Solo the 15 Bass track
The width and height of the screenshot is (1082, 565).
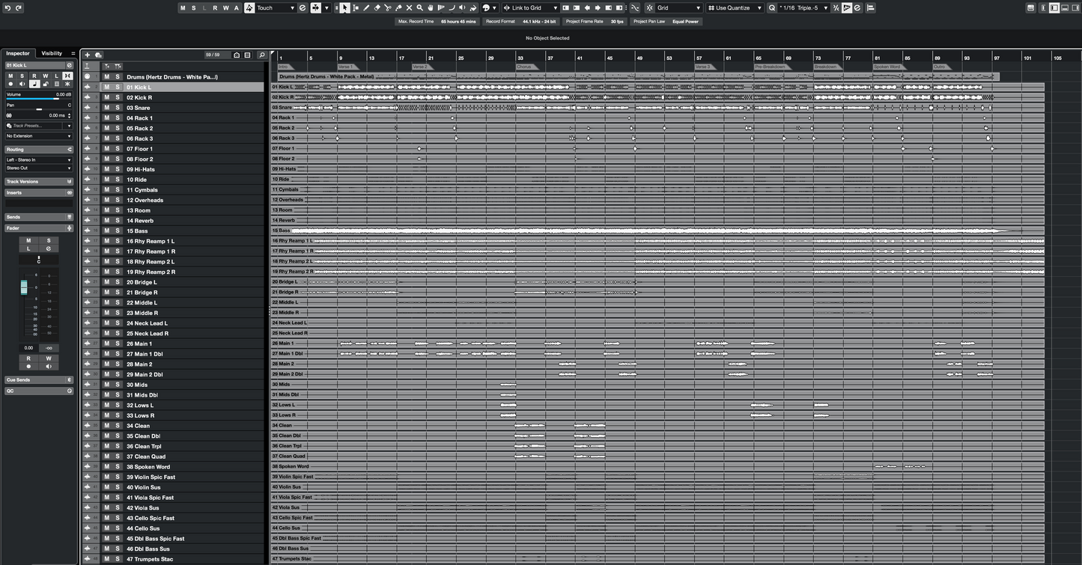click(116, 230)
